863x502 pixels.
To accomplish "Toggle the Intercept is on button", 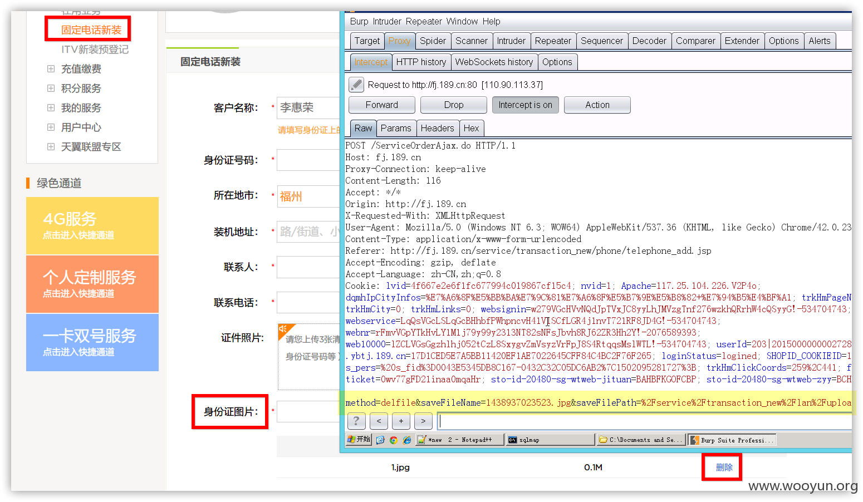I will (x=525, y=105).
